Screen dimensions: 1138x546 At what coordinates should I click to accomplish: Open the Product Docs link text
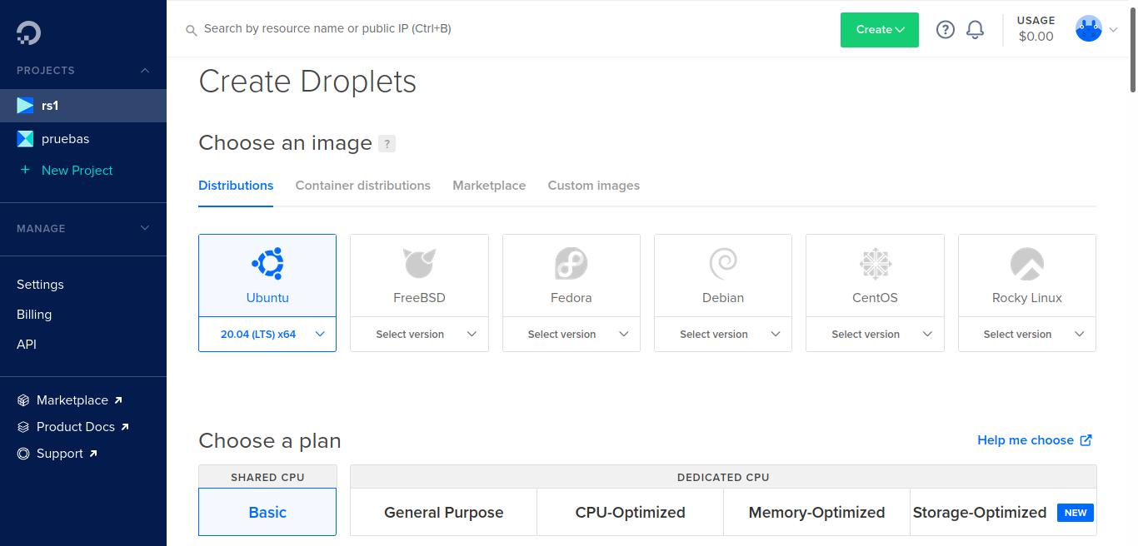pyautogui.click(x=76, y=427)
